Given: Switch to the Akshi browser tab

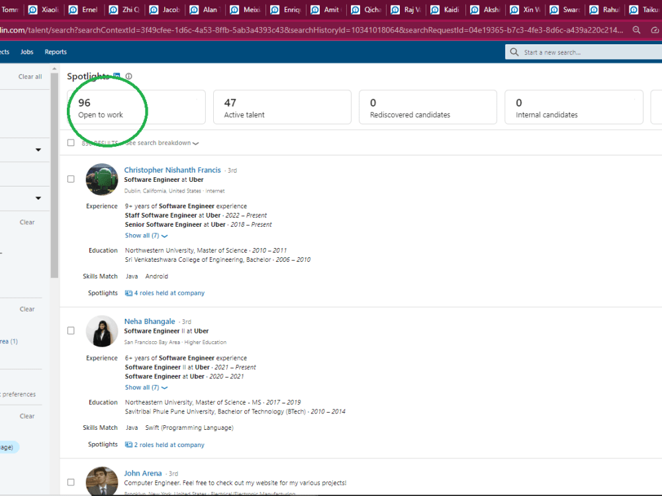Looking at the screenshot, I should [486, 9].
